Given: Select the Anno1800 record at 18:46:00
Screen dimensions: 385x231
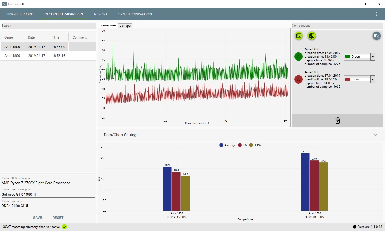Looking at the screenshot, I should pyautogui.click(x=48, y=47).
